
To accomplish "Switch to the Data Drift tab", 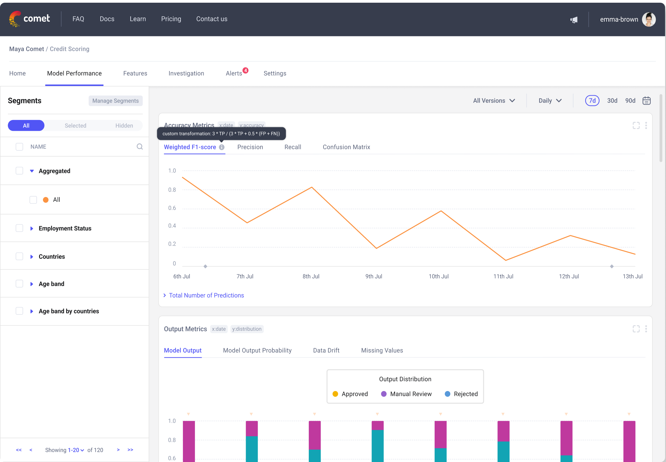I will (326, 350).
